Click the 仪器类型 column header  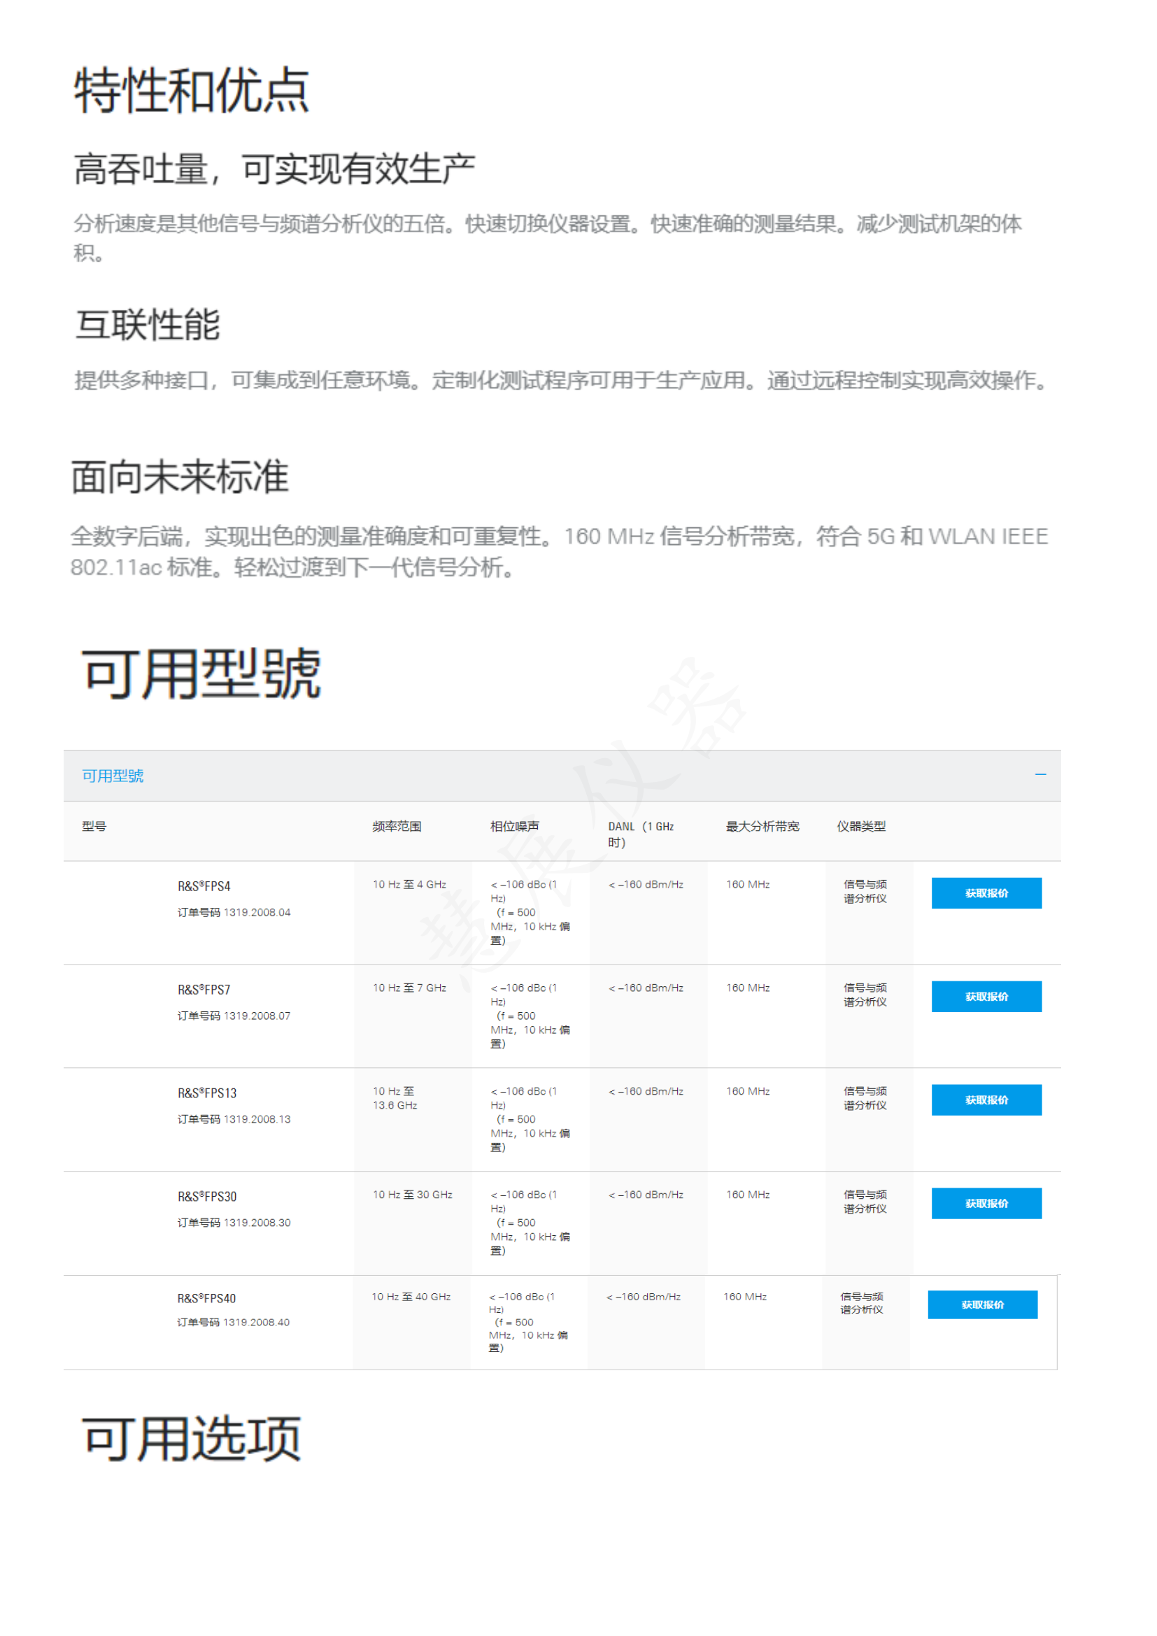(x=860, y=827)
